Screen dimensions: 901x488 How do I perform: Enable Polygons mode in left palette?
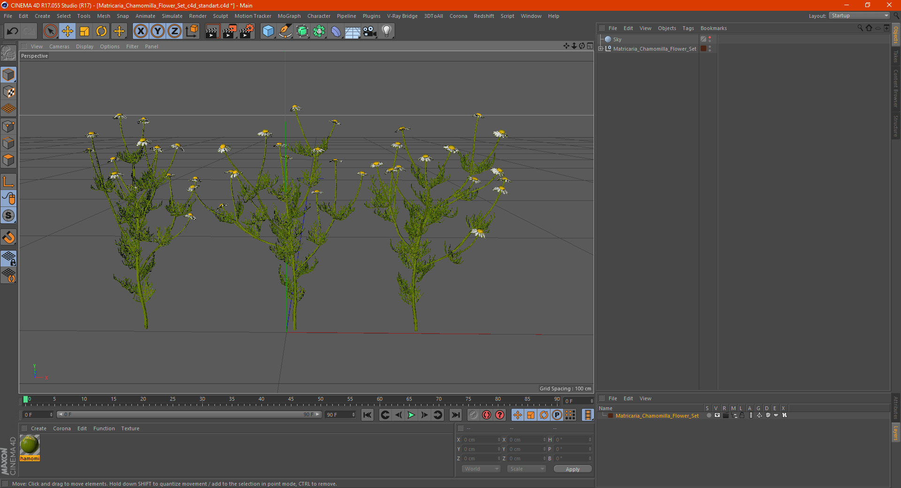pyautogui.click(x=9, y=160)
